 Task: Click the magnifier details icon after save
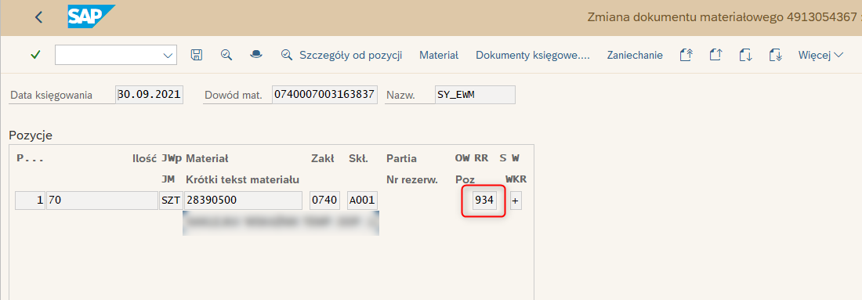226,55
